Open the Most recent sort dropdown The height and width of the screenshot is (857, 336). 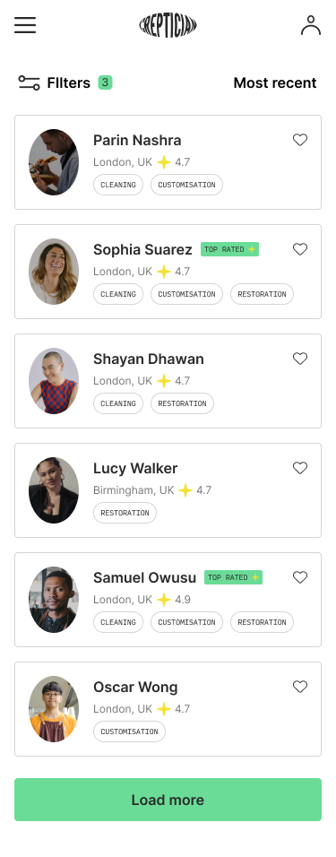click(275, 82)
